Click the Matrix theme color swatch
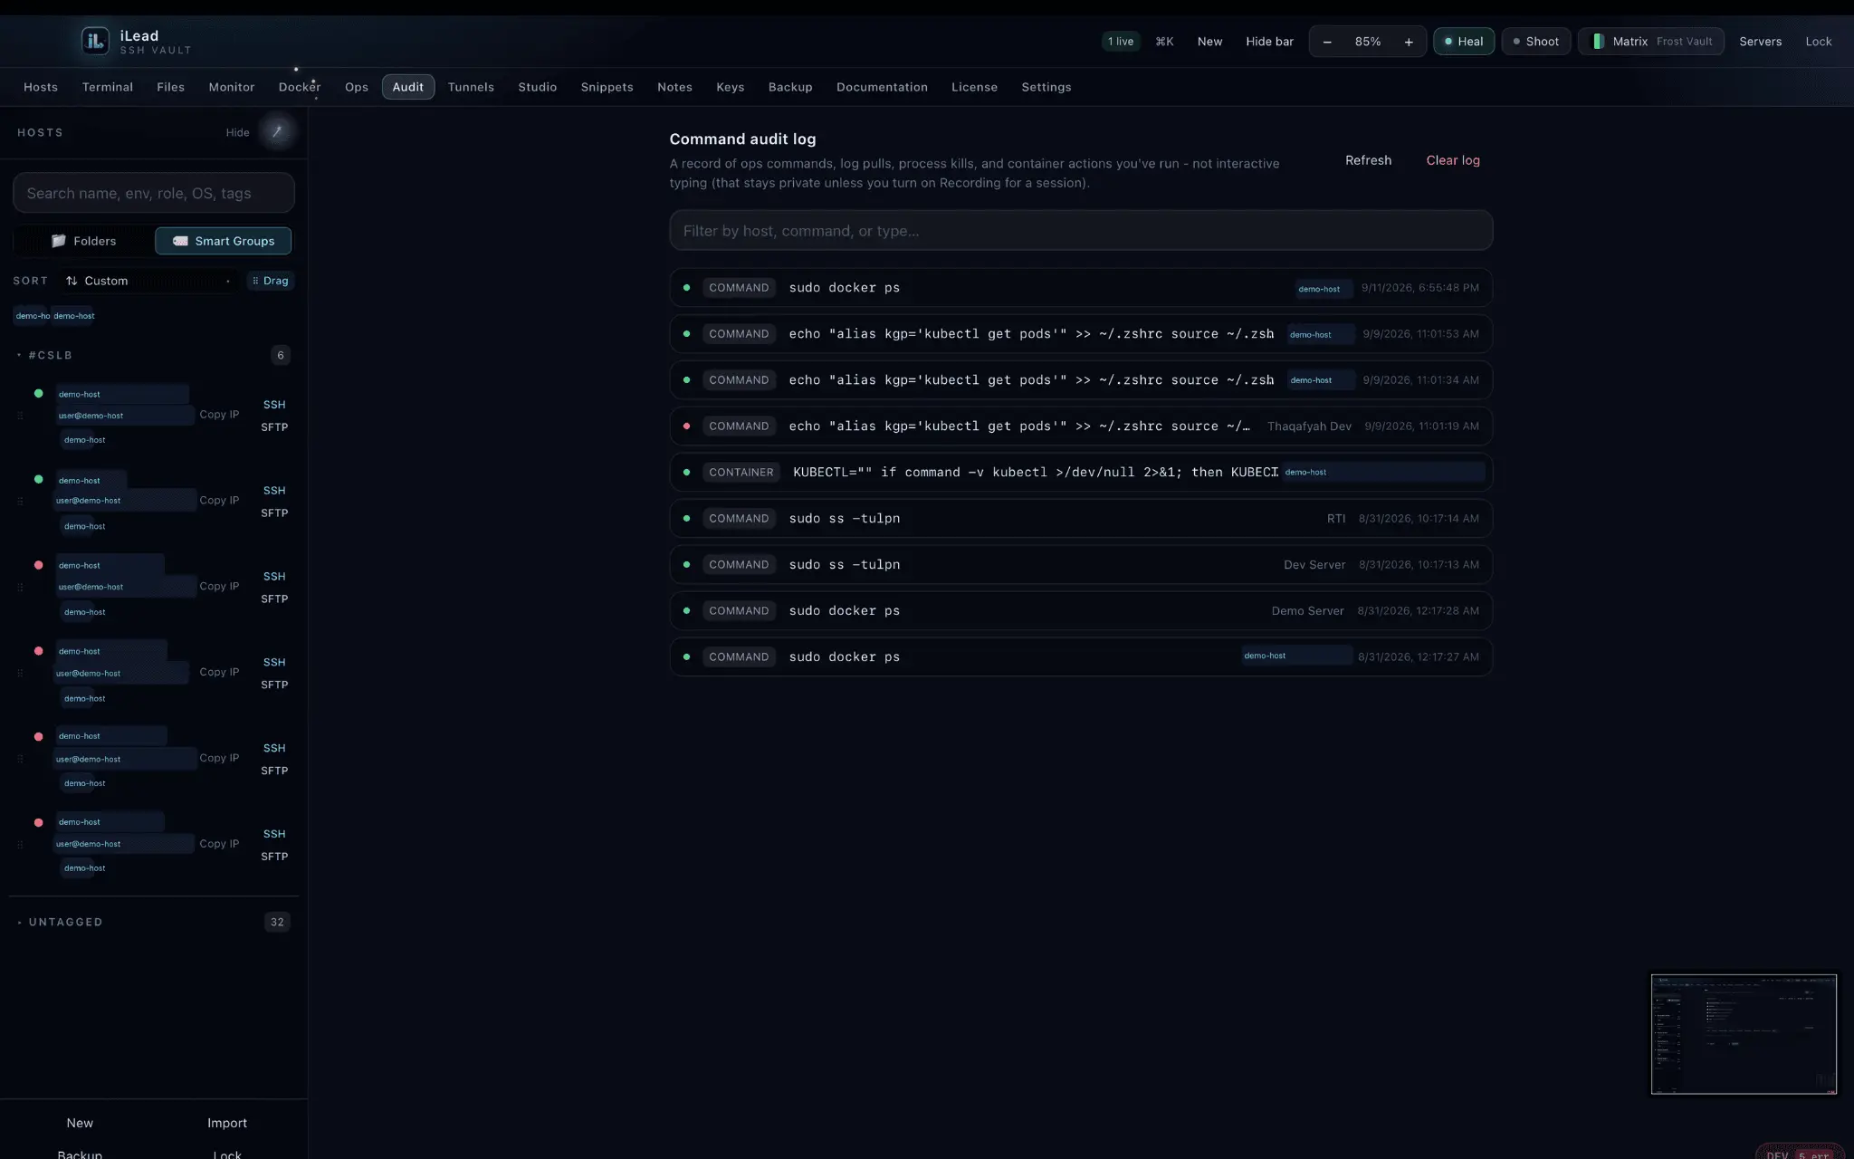Image resolution: width=1854 pixels, height=1159 pixels. point(1598,42)
